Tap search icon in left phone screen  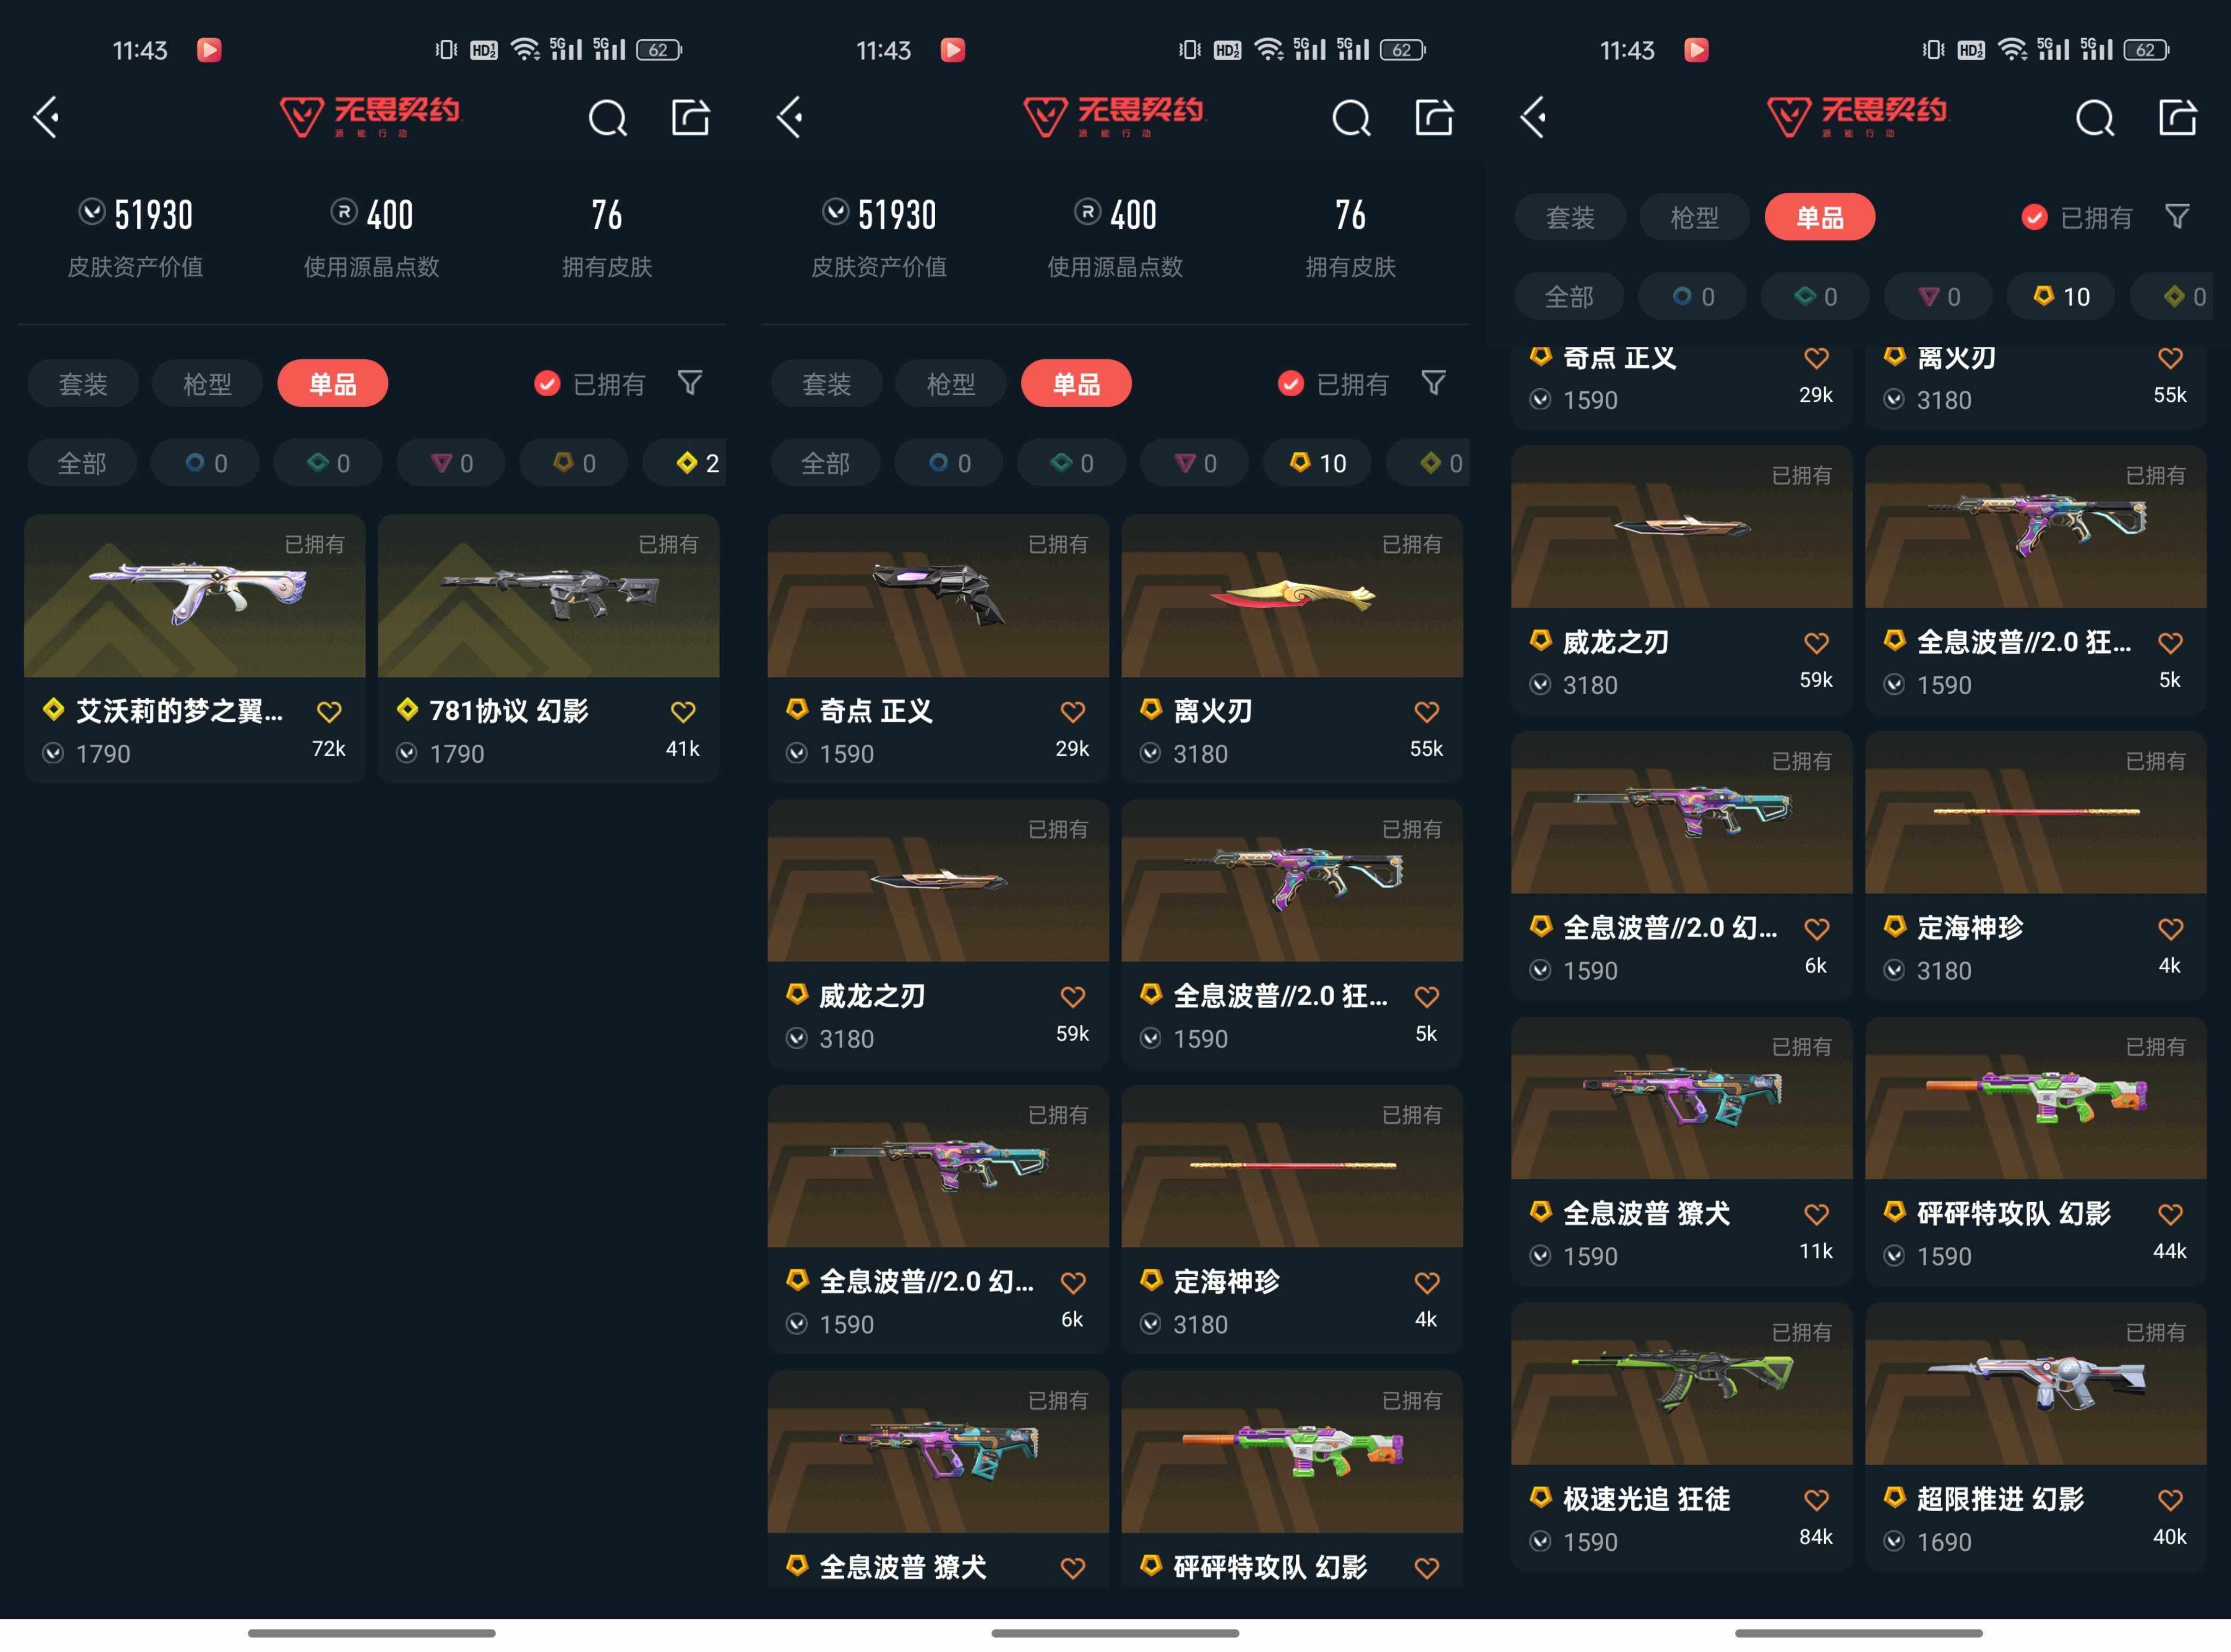(607, 118)
